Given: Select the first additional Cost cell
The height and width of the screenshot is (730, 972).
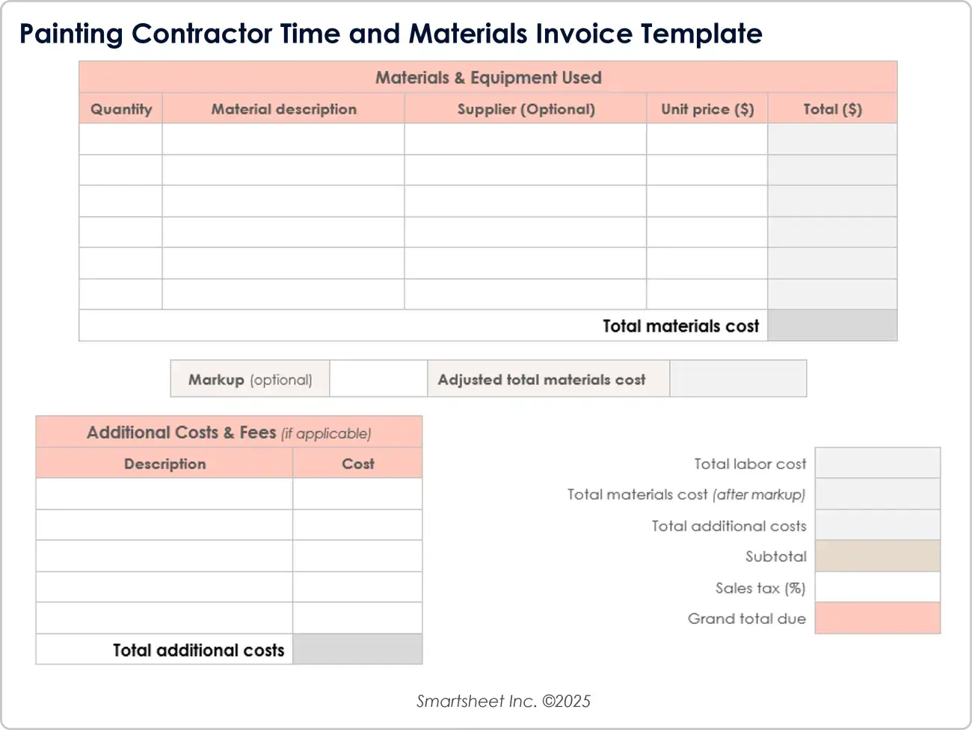Looking at the screenshot, I should click(x=357, y=494).
